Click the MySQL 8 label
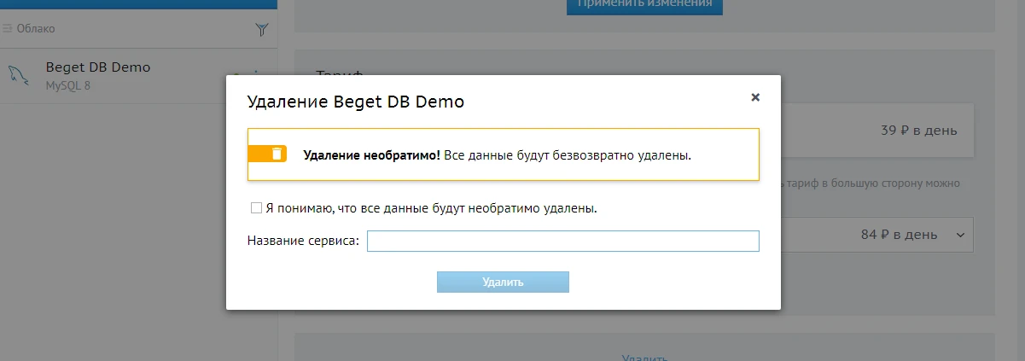This screenshot has width=1025, height=361. click(67, 85)
